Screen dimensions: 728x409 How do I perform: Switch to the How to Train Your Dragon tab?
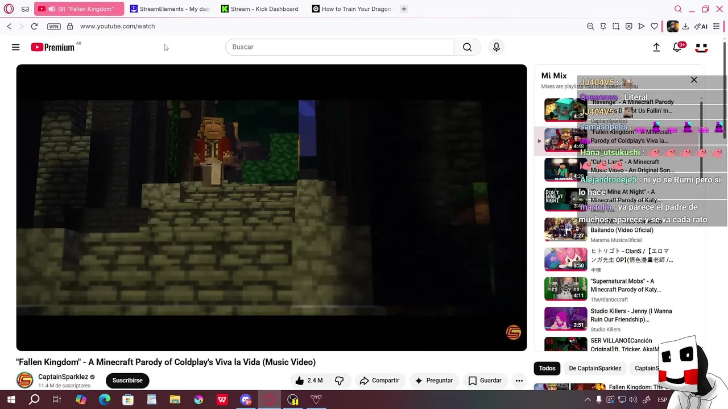click(x=351, y=9)
